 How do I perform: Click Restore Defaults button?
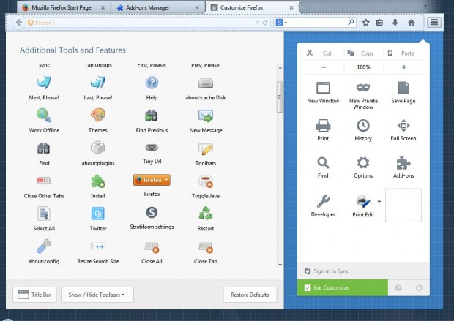250,295
